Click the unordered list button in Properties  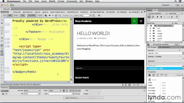[x=70, y=90]
